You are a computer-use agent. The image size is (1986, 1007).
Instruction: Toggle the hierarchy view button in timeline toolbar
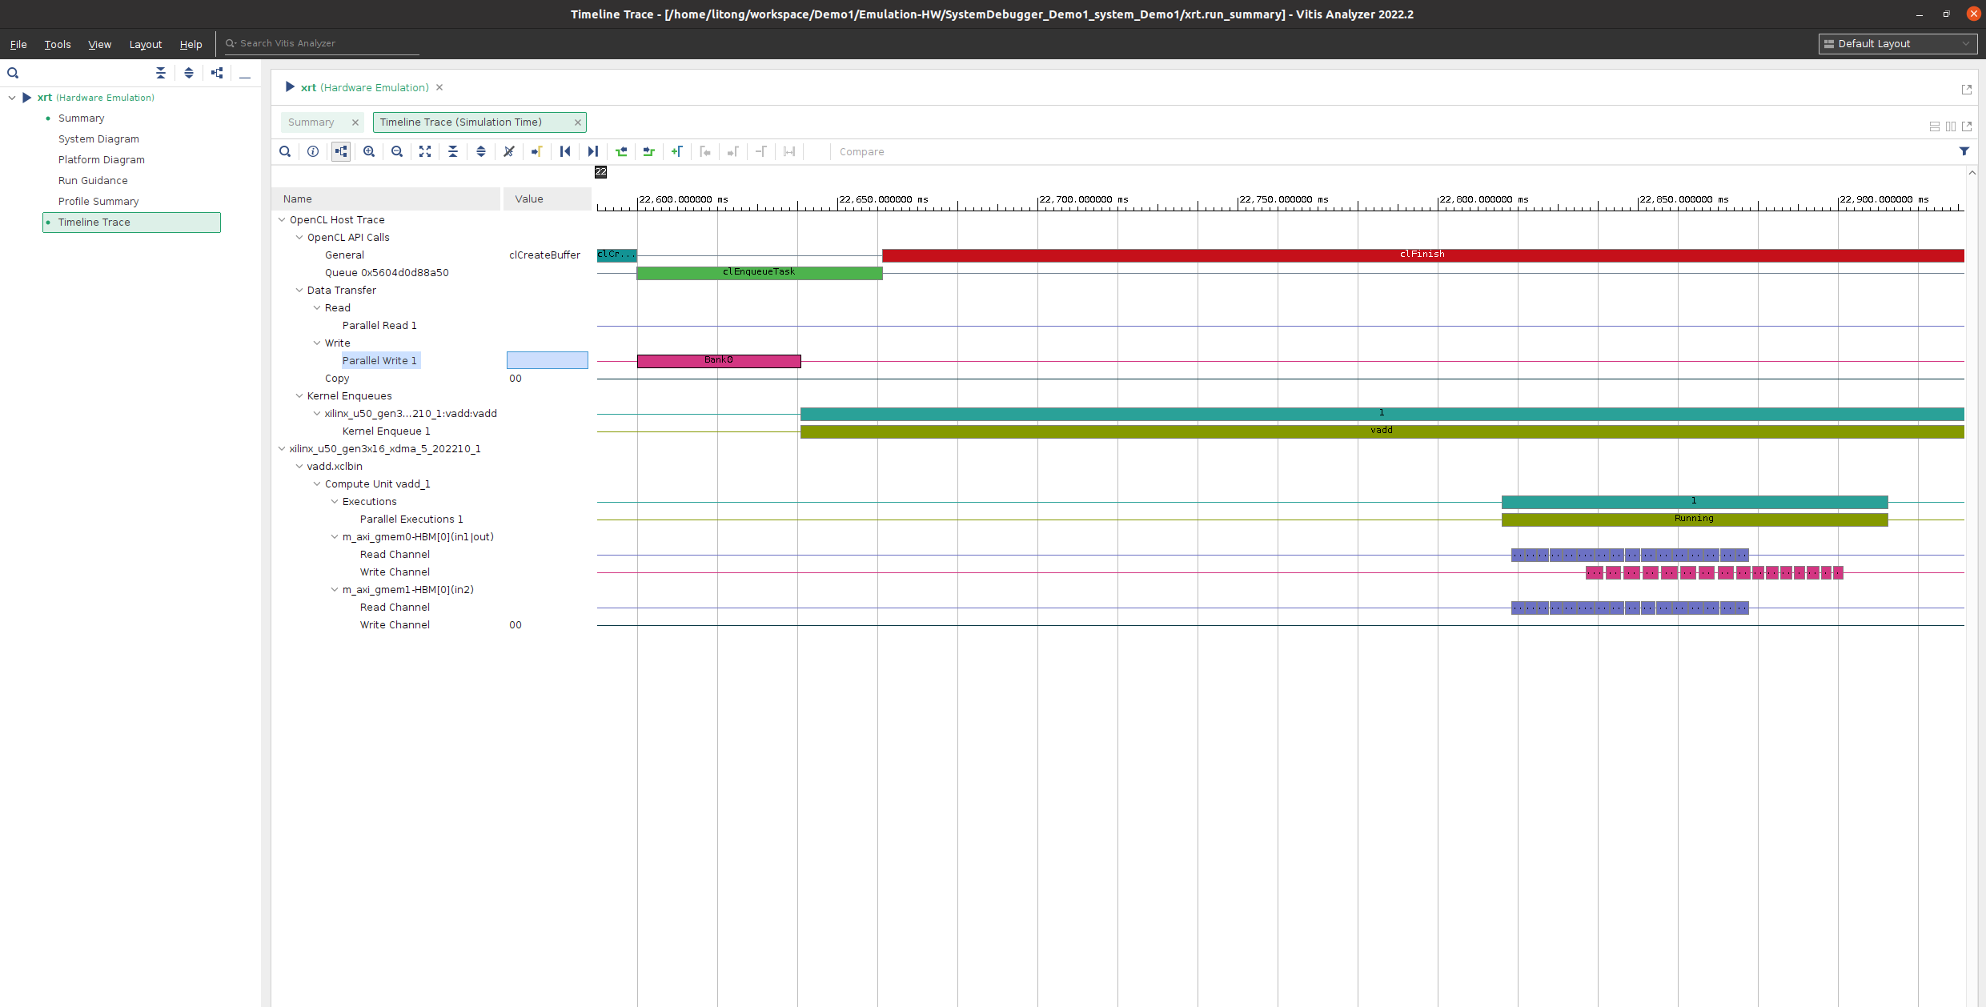pos(341,151)
